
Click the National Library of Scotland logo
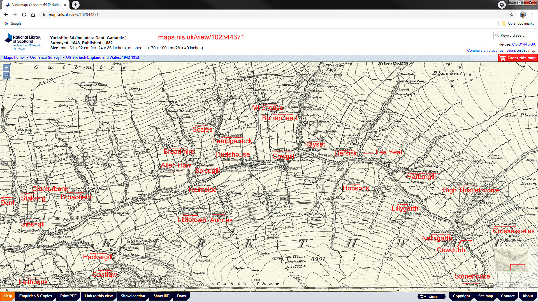pos(23,42)
